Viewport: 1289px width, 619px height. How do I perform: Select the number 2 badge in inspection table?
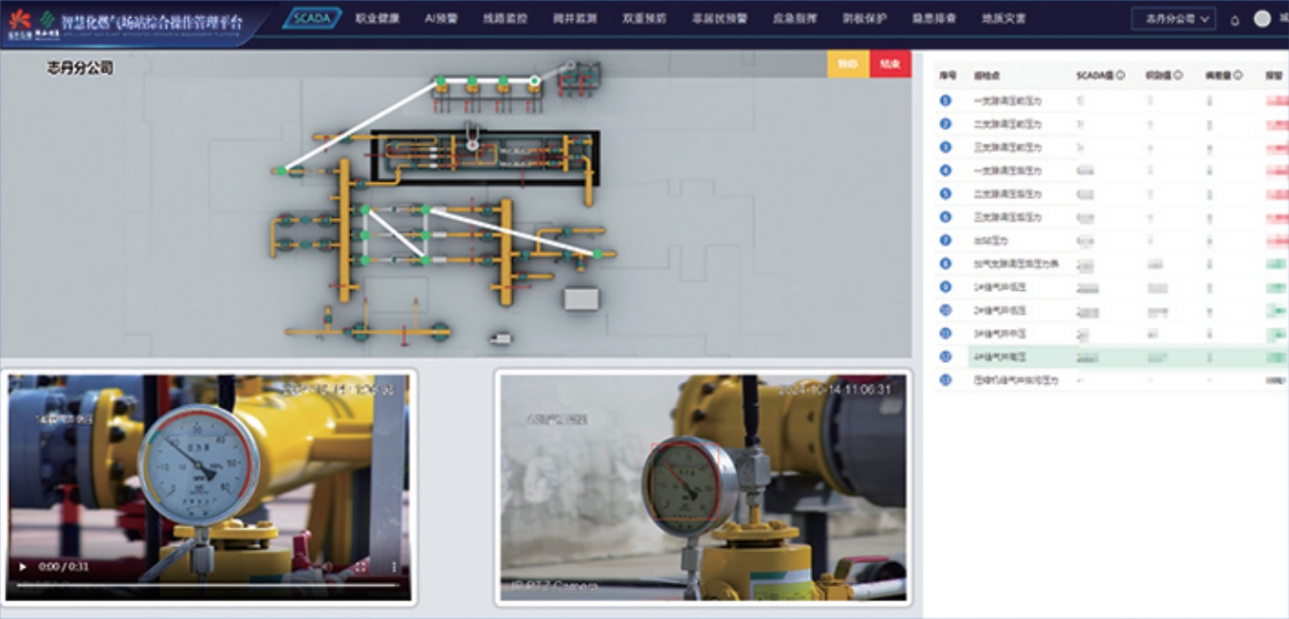945,123
